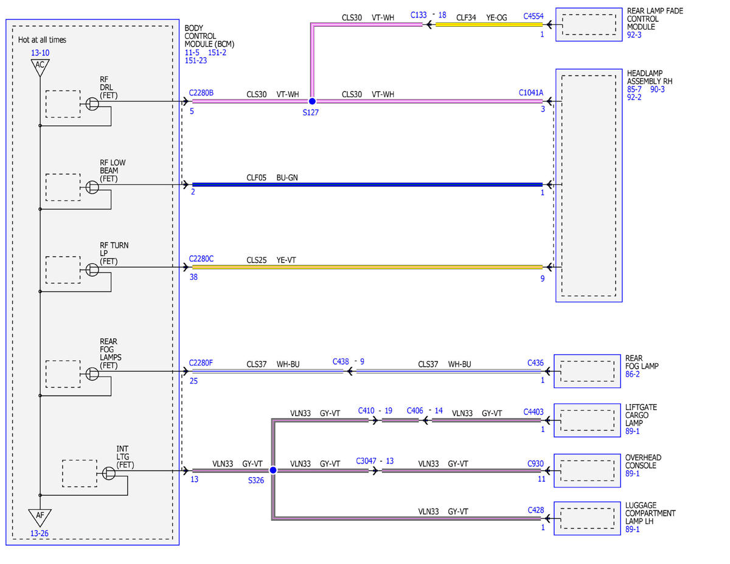
Task: Click the S326 splice point dot
Action: 273,470
